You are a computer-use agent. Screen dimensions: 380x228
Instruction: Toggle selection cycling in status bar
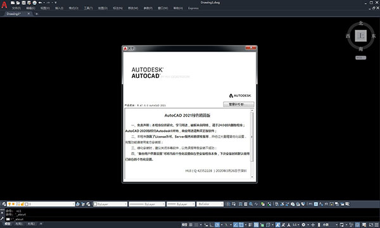262,225
